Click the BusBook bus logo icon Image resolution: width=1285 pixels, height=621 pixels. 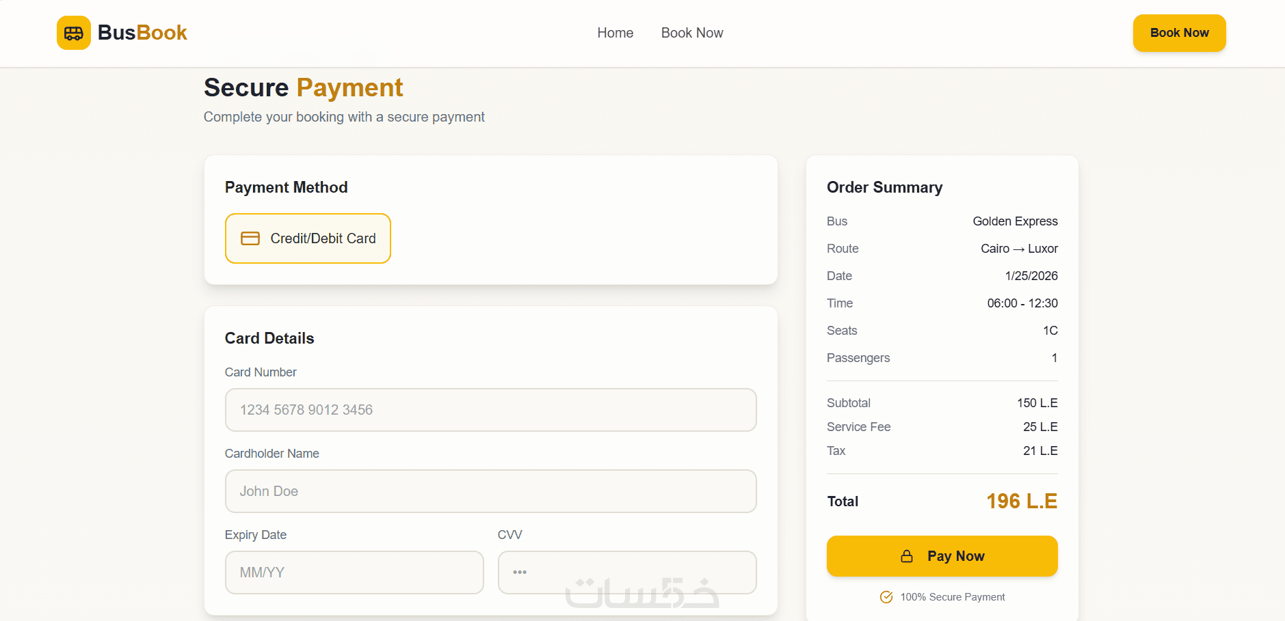tap(74, 33)
